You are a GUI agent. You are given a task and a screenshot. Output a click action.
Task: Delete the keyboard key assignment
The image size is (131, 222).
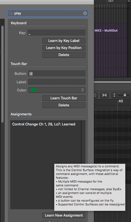point(64,55)
